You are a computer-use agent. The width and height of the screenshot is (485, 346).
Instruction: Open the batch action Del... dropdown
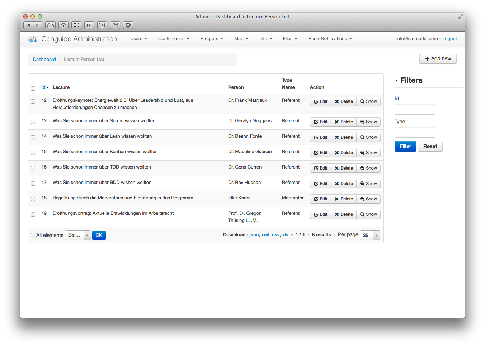(x=78, y=235)
